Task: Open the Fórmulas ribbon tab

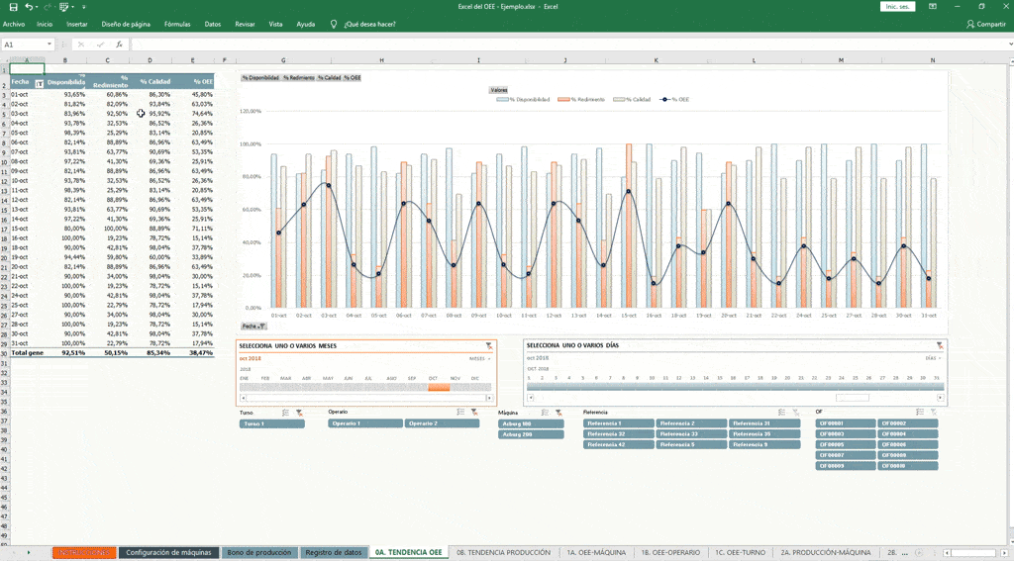Action: click(x=177, y=24)
